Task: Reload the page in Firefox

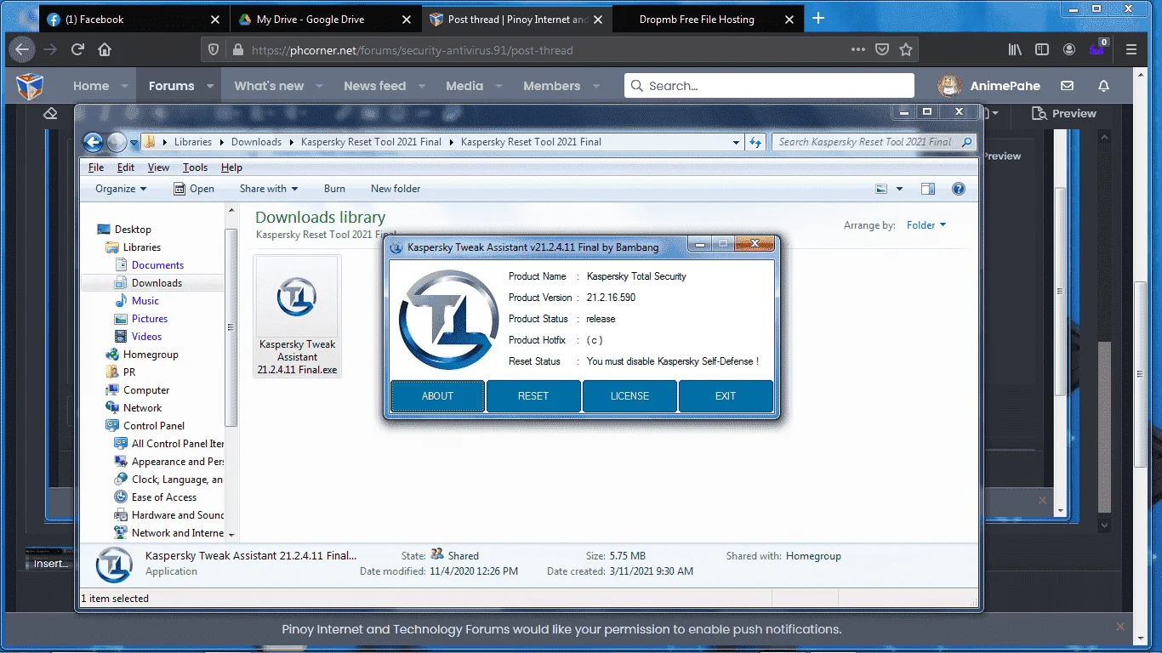Action: [77, 49]
